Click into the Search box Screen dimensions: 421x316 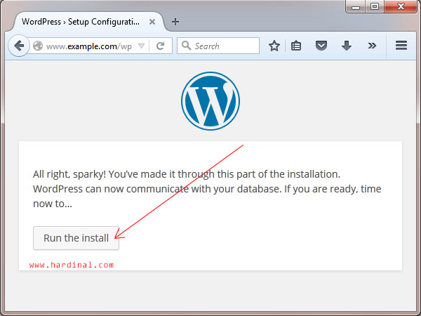[x=218, y=46]
